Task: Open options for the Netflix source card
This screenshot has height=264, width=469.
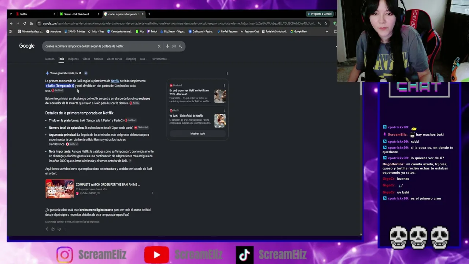Action: click(224, 110)
